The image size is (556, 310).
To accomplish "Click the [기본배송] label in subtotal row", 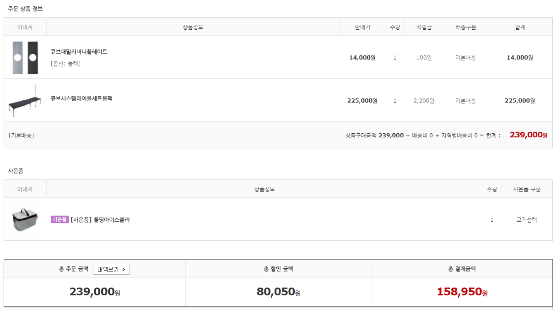I will point(21,136).
